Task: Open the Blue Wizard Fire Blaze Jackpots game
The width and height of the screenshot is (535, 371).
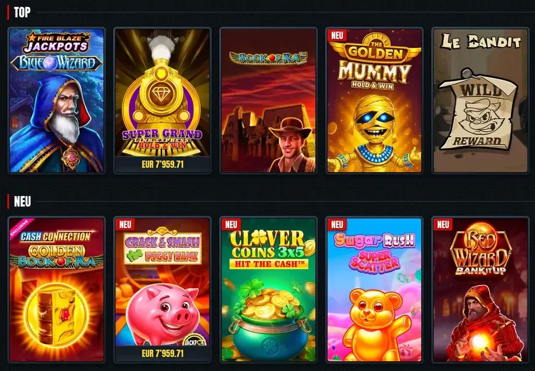Action: (56, 101)
